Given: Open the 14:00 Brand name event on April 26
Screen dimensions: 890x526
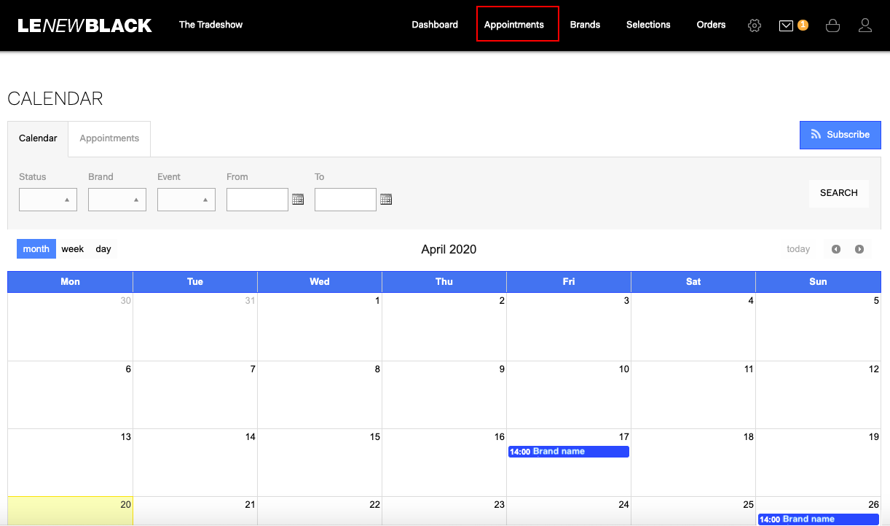Looking at the screenshot, I should (x=818, y=519).
